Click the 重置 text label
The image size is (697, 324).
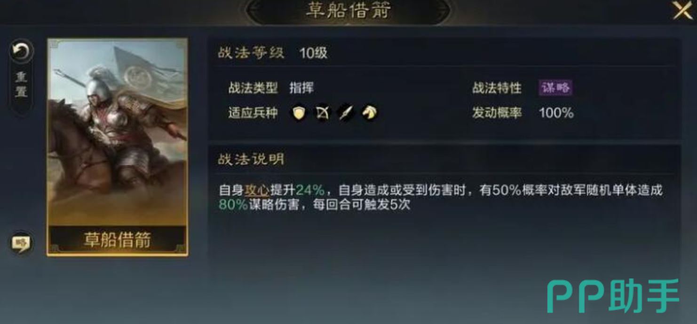[21, 84]
